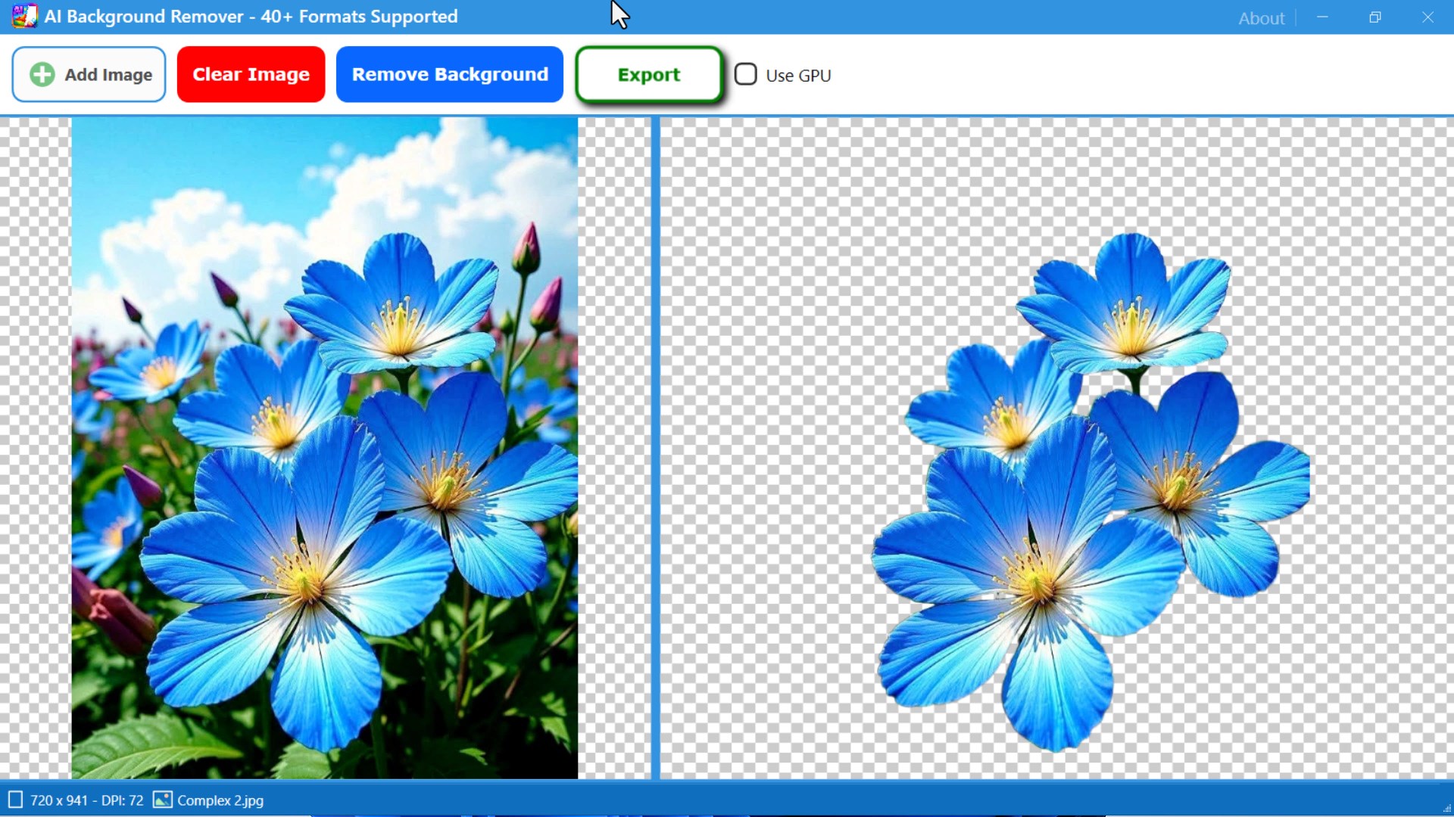
Task: Click the Add Image button label
Action: (x=108, y=74)
